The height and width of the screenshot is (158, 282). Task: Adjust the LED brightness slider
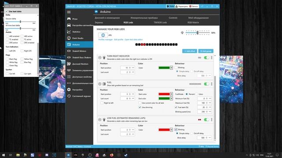click(198, 33)
